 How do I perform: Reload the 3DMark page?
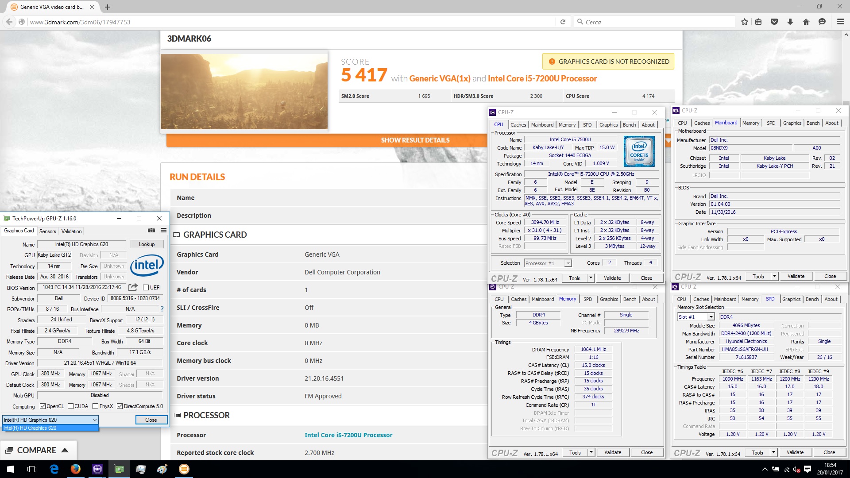[x=563, y=22]
